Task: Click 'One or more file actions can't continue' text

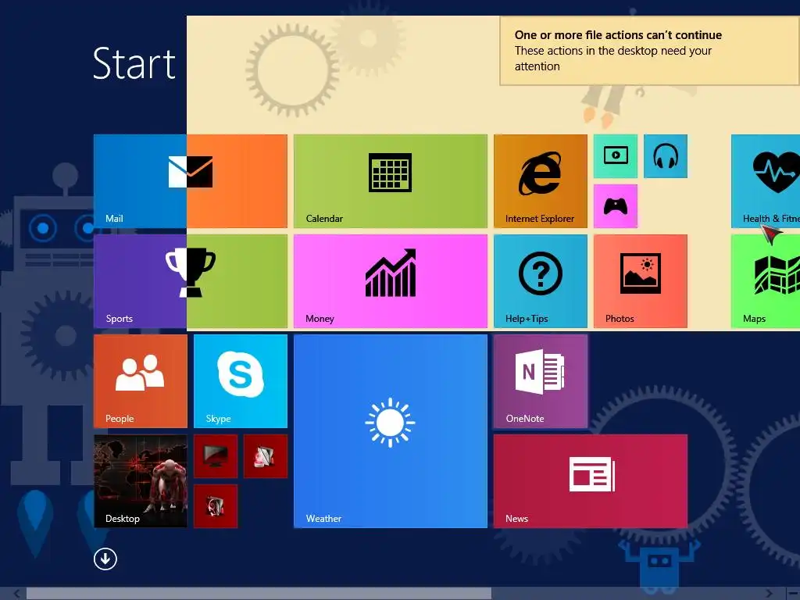Action: (618, 34)
